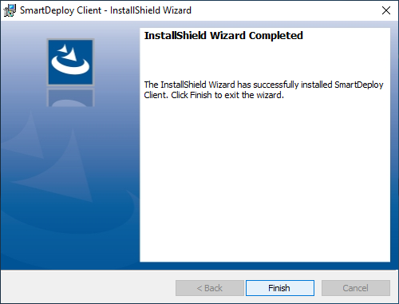
Task: Click the empty title bar area beside the X
Action: pyautogui.click(x=285, y=10)
